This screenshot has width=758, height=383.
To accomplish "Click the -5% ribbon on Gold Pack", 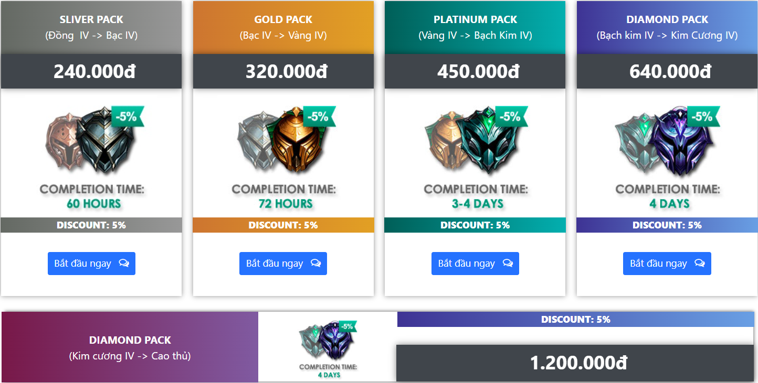I will [x=318, y=116].
